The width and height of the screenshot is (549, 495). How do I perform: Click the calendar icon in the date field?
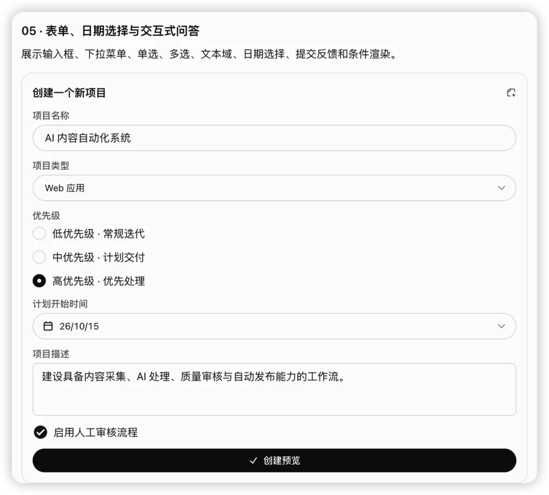(48, 326)
